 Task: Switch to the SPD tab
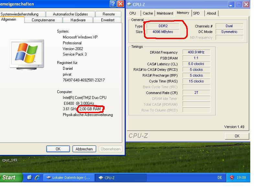[x=197, y=13]
